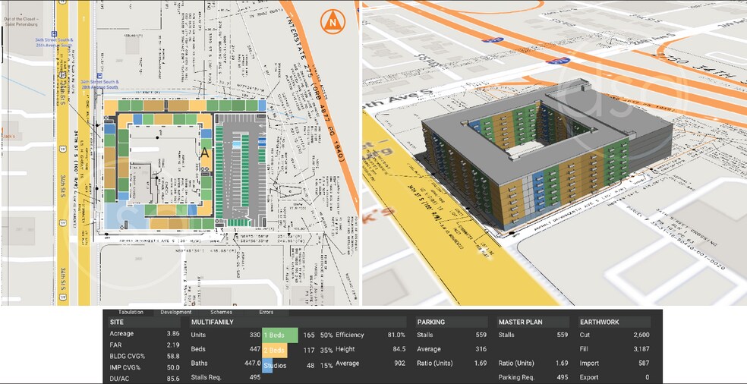The width and height of the screenshot is (747, 384).
Task: Click the green 1 Beds bar
Action: point(279,335)
